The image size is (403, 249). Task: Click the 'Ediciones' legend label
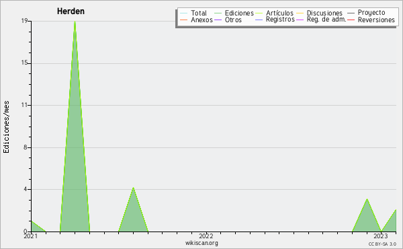[x=239, y=13]
